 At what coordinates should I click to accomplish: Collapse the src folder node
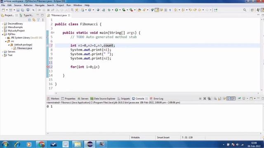6,41
